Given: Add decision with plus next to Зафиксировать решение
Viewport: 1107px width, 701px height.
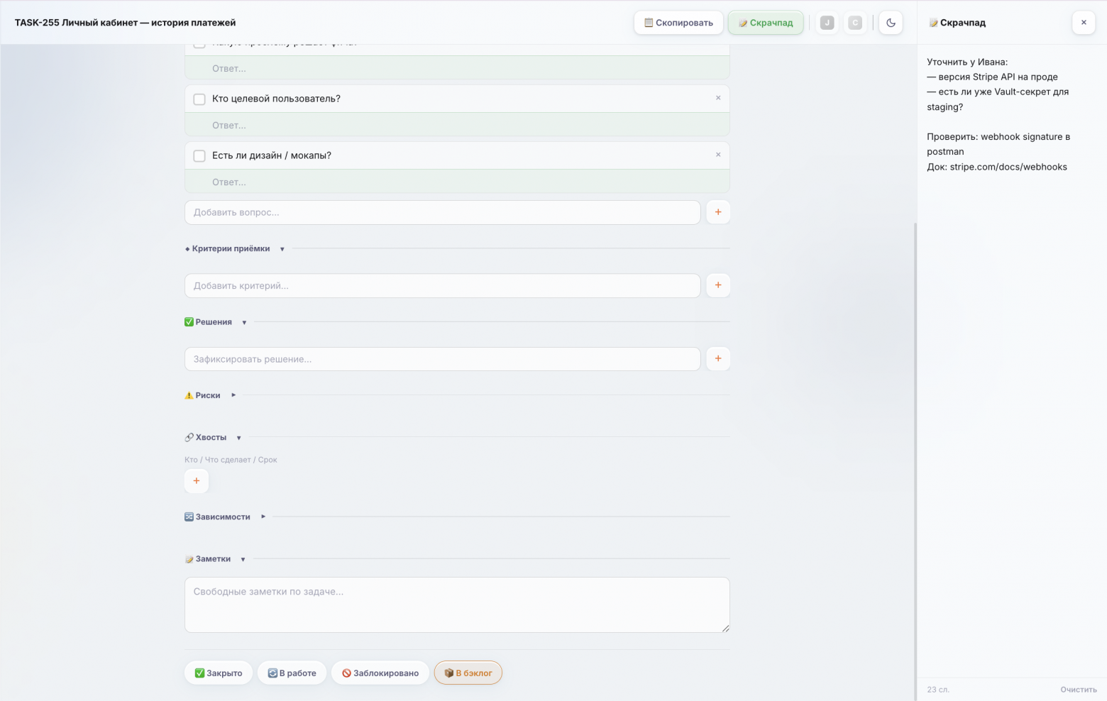Looking at the screenshot, I should (x=718, y=359).
